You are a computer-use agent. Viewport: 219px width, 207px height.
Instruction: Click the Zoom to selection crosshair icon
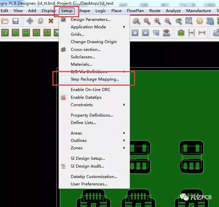pyautogui.click(x=189, y=21)
